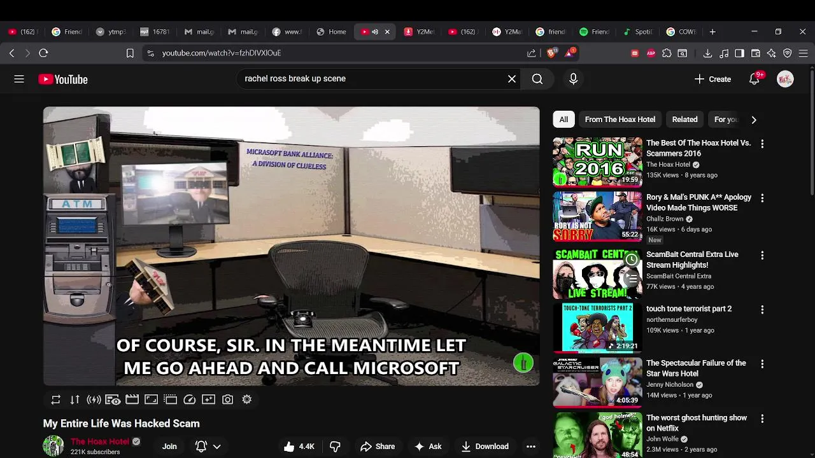This screenshot has width=815, height=458.
Task: Open Spectacular Failure of Star Wars Hotel
Action: [x=696, y=368]
